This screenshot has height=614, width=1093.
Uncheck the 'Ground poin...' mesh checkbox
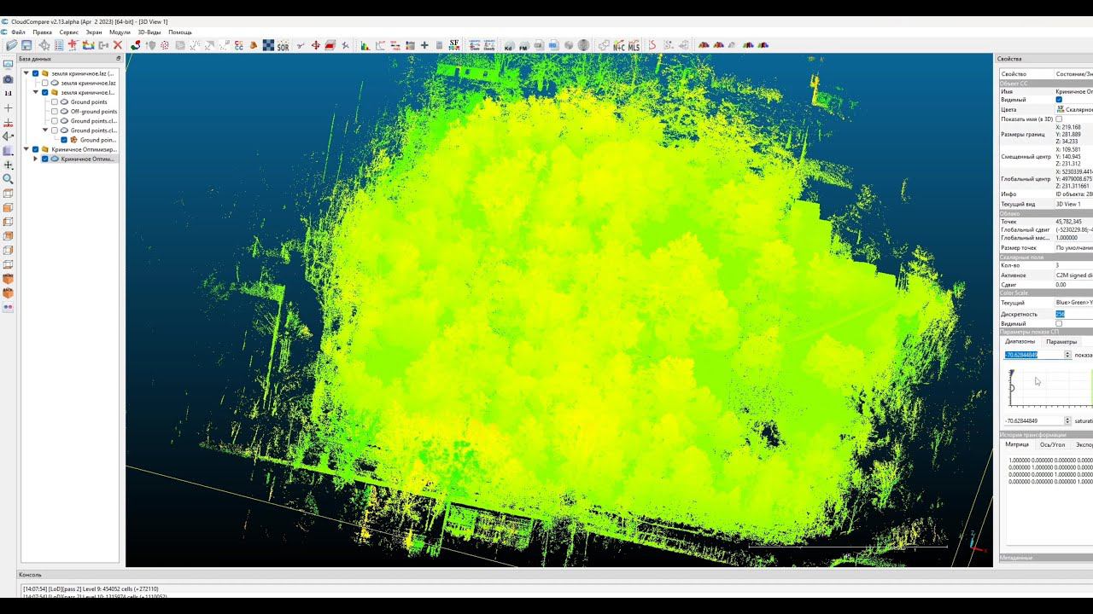[x=64, y=139]
